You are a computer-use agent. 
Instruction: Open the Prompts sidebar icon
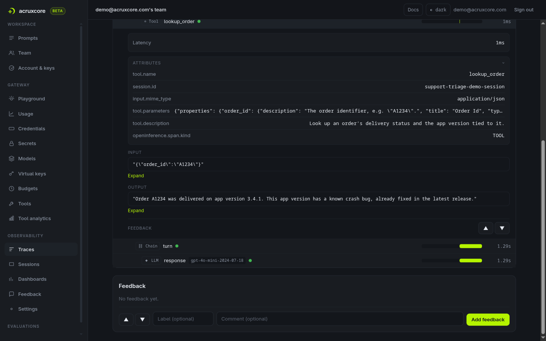[x=11, y=38]
